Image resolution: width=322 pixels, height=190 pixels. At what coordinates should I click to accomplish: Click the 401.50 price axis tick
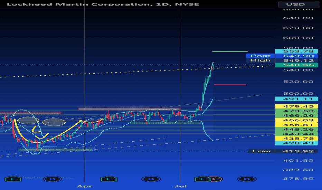point(298,160)
